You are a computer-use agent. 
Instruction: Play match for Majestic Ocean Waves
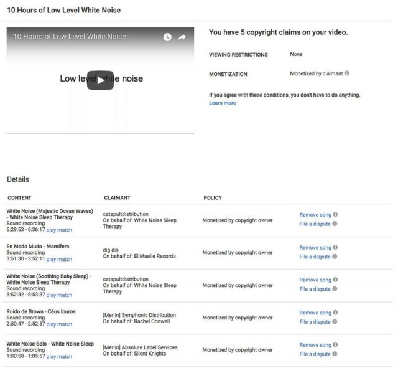click(59, 230)
